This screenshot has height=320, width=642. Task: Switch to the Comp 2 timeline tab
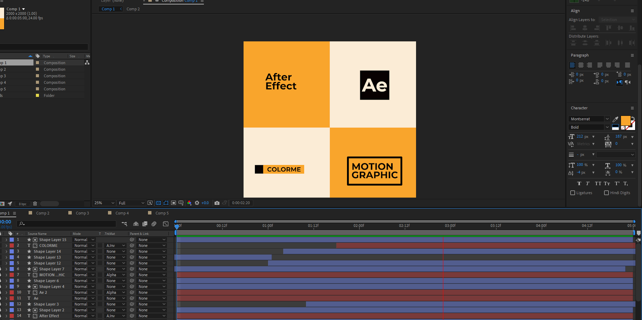[x=43, y=213]
